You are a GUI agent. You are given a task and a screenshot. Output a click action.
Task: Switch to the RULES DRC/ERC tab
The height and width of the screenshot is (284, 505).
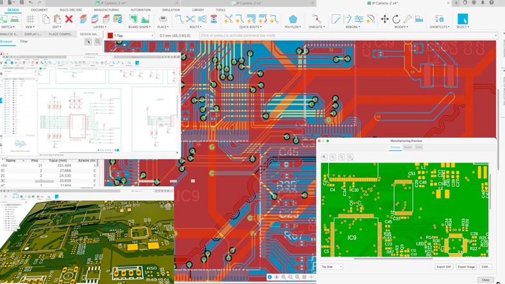pos(71,10)
